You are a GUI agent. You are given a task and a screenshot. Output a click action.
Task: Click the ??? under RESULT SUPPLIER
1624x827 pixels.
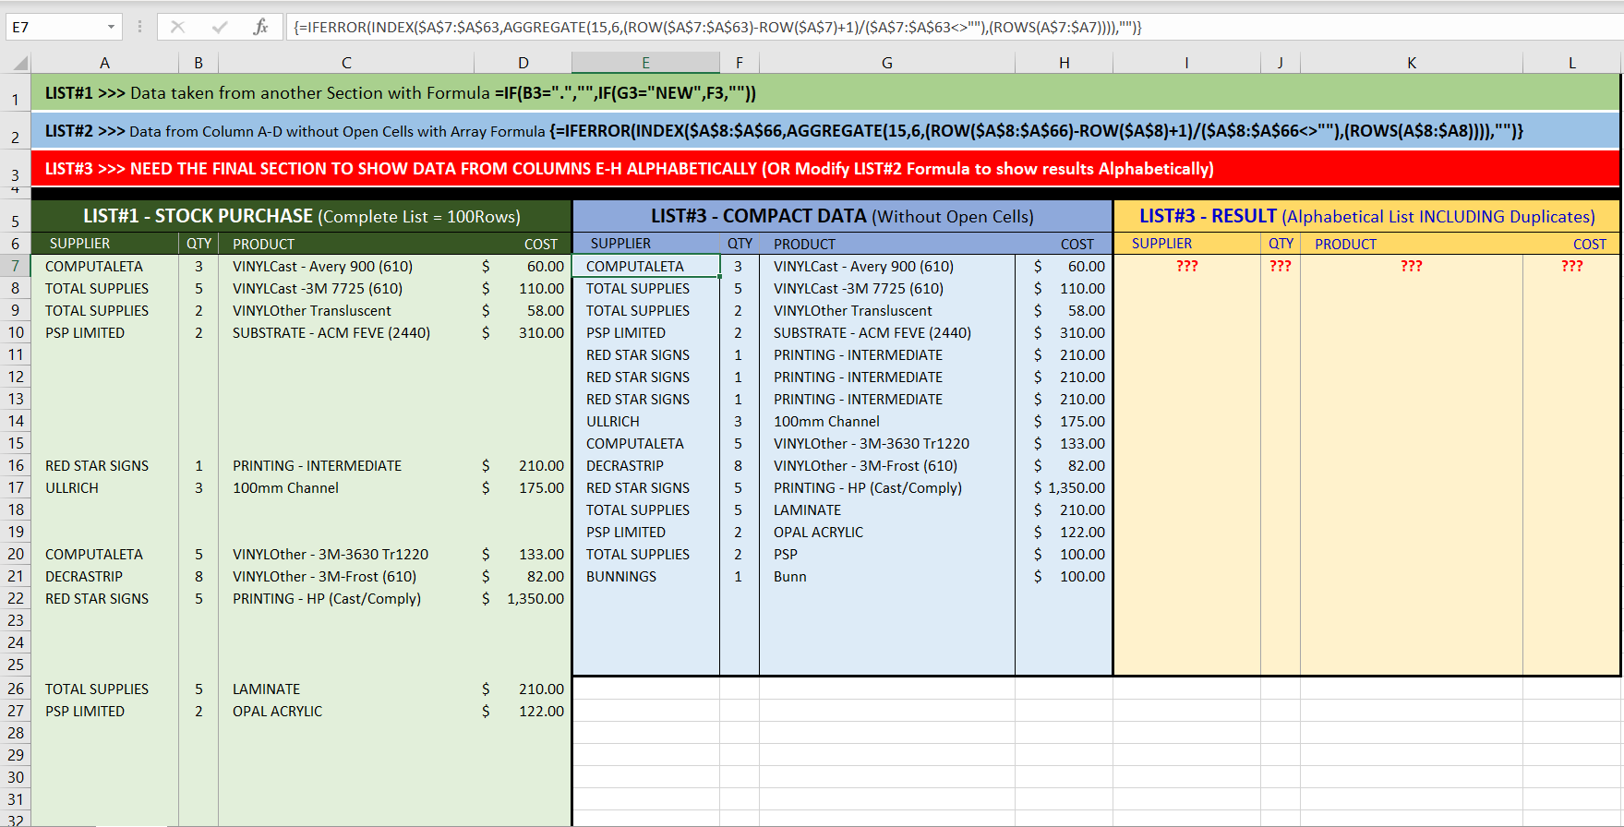tap(1187, 266)
